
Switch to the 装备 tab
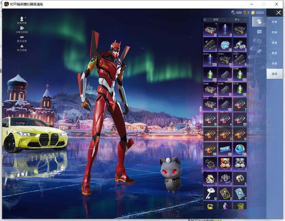click(x=275, y=43)
